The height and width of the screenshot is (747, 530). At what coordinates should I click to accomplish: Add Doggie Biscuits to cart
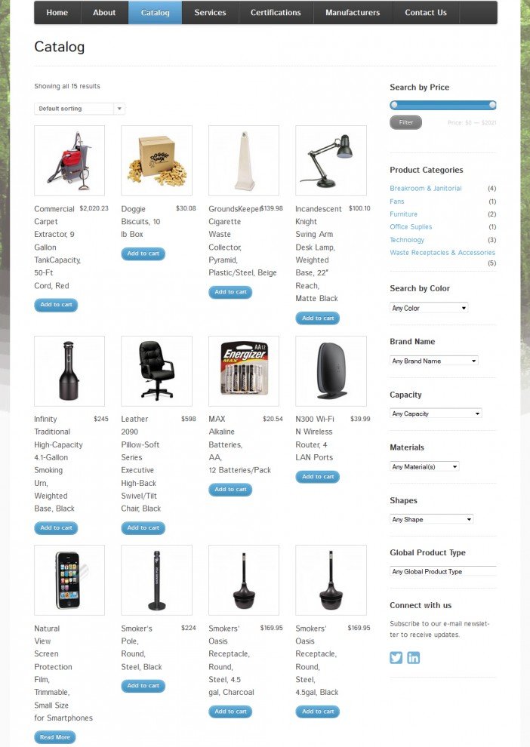(143, 254)
